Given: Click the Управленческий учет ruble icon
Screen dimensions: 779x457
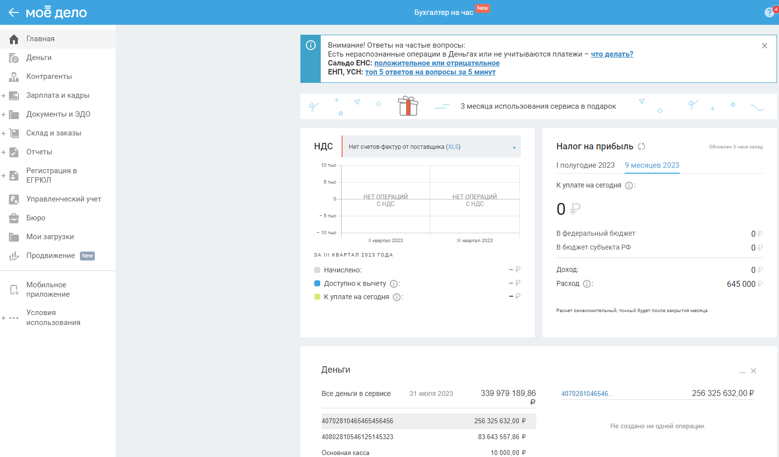Looking at the screenshot, I should tap(14, 199).
